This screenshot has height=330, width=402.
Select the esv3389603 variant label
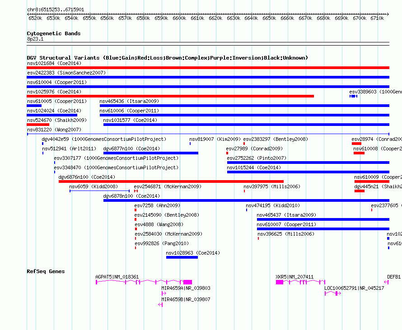(x=376, y=92)
